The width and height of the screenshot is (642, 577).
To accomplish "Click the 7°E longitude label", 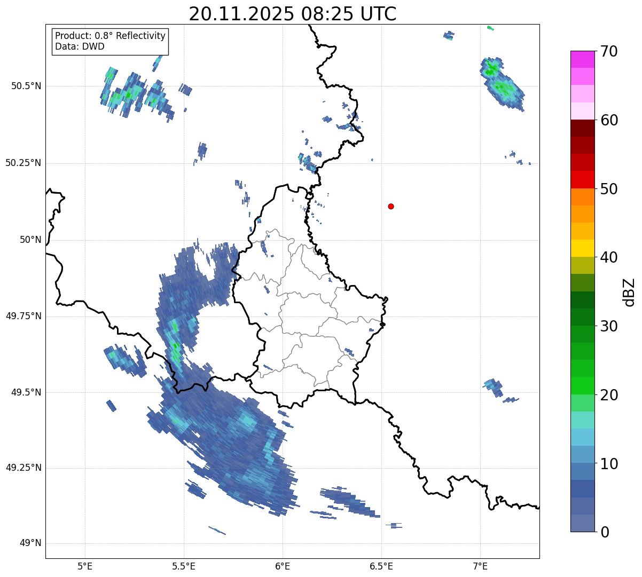I will tap(480, 566).
